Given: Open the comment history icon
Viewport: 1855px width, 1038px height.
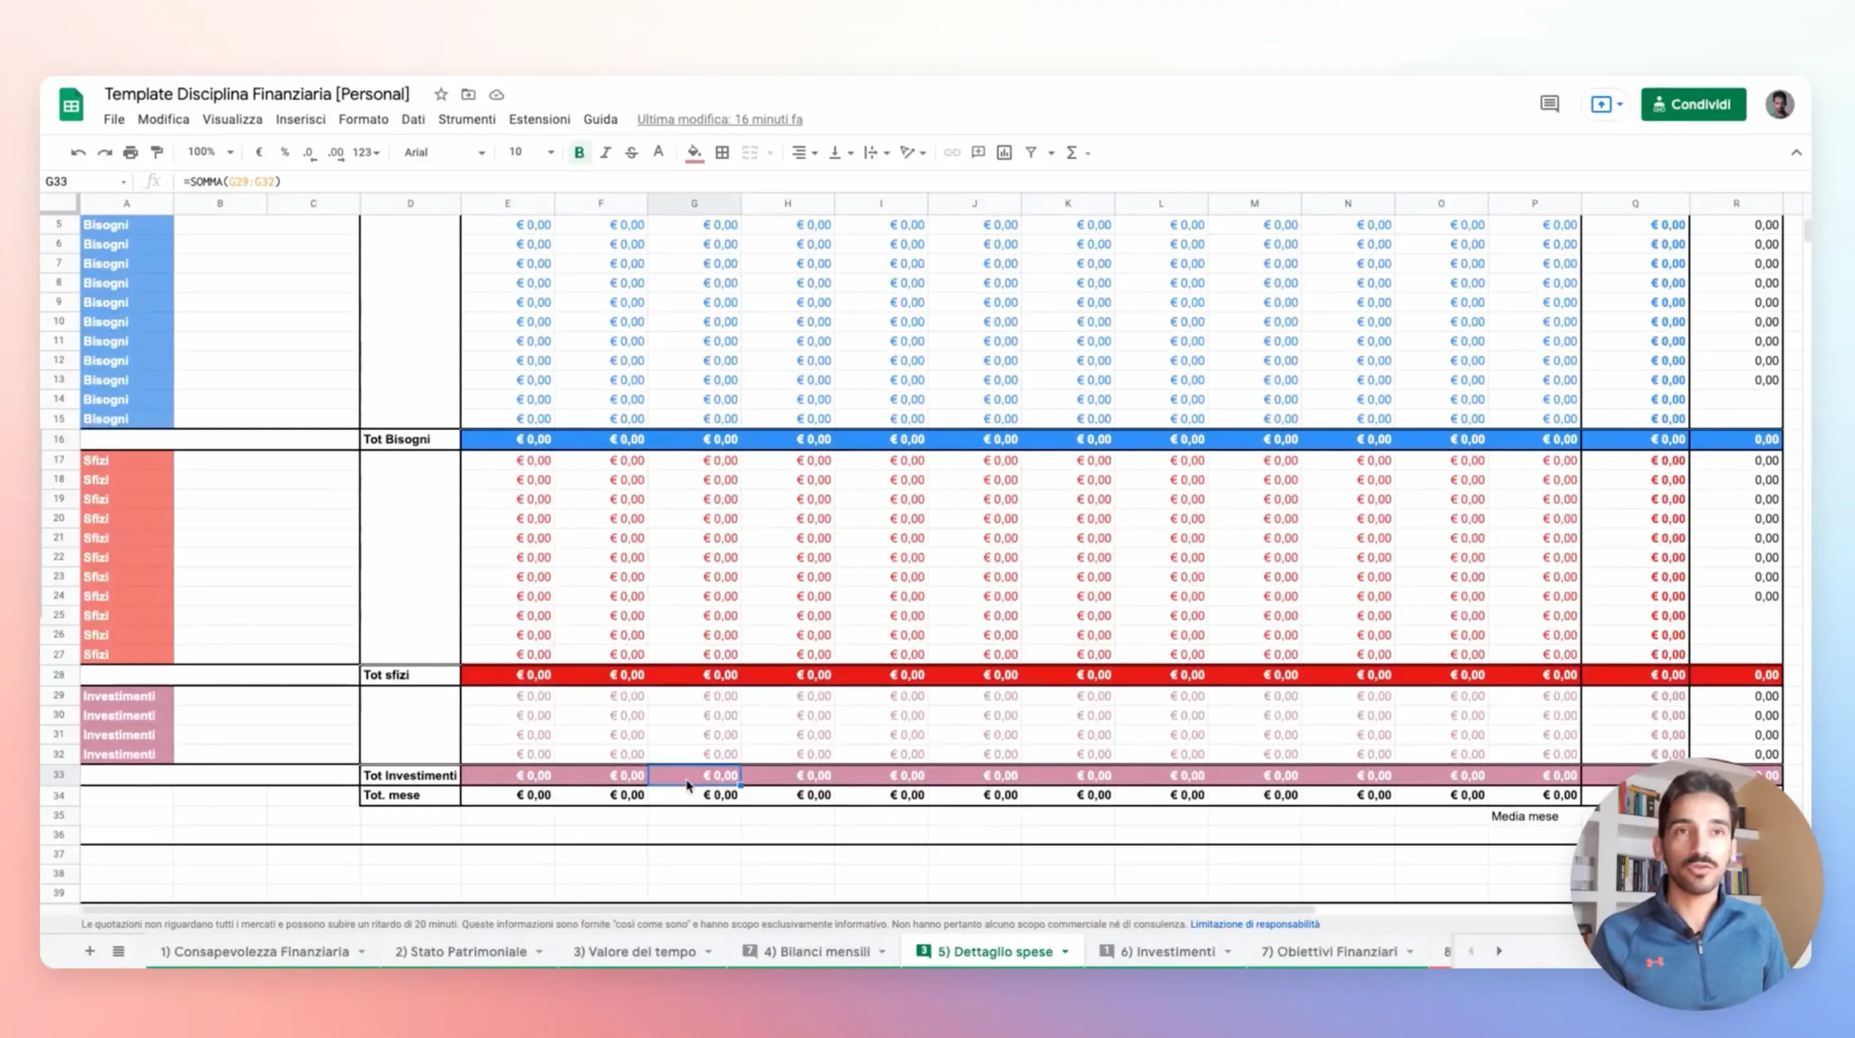Looking at the screenshot, I should (1550, 104).
